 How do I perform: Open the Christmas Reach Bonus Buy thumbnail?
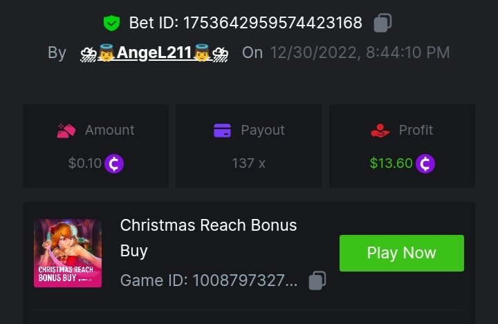[x=68, y=253]
